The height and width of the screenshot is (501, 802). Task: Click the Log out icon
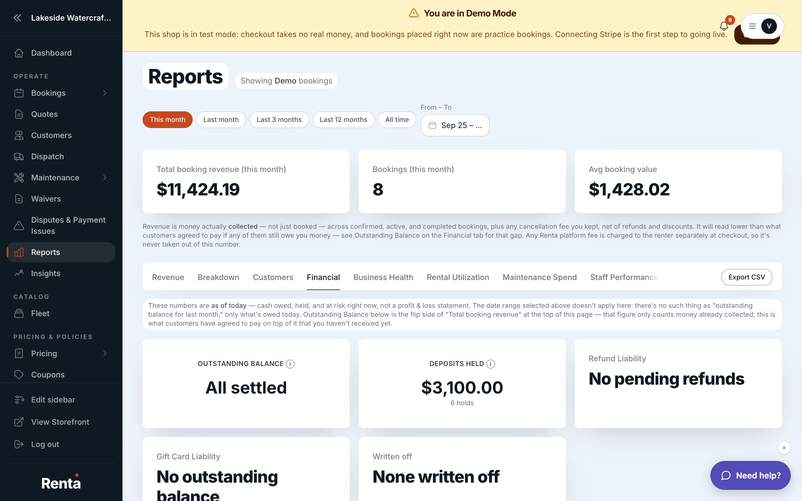tap(19, 444)
